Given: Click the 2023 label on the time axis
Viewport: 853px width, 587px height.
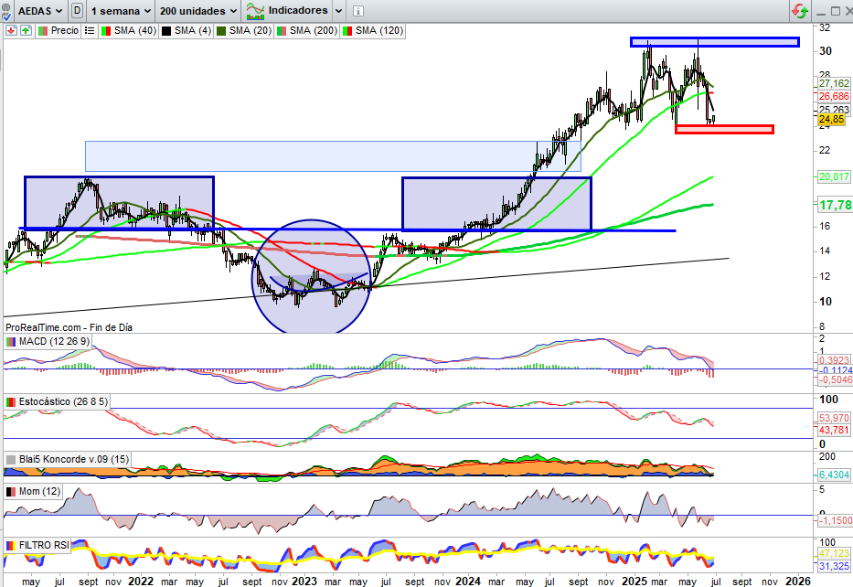Looking at the screenshot, I should [x=304, y=581].
